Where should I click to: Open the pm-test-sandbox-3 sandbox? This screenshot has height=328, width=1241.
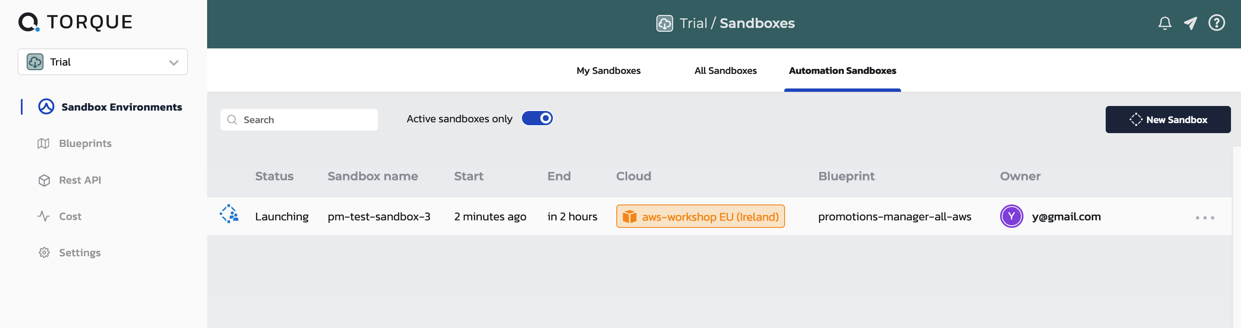[379, 217]
